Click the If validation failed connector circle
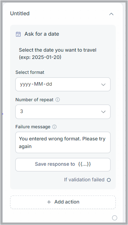 [109, 180]
